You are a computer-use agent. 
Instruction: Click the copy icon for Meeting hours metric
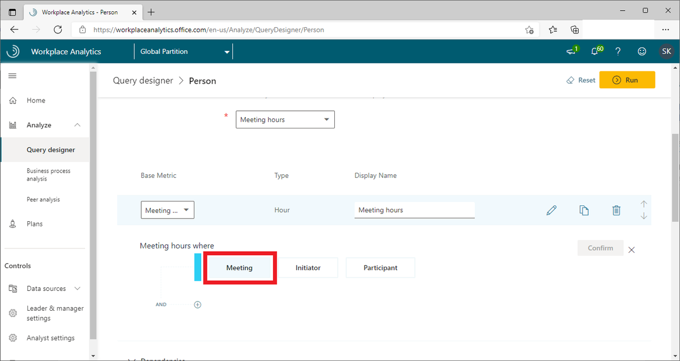pos(584,210)
